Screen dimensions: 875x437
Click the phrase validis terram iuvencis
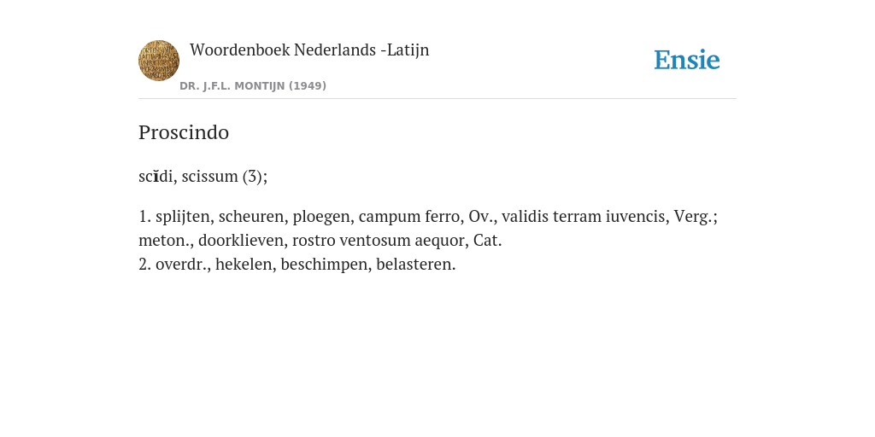pos(584,216)
